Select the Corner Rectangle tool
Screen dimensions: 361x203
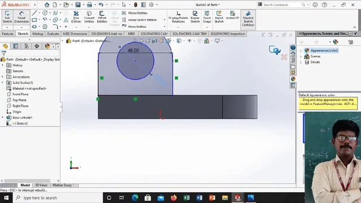coord(34,20)
